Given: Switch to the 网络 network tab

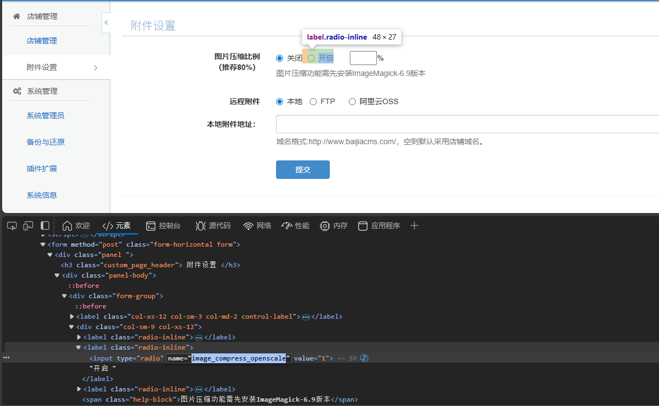Looking at the screenshot, I should pyautogui.click(x=257, y=225).
